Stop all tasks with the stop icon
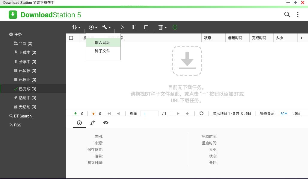 click(x=146, y=27)
